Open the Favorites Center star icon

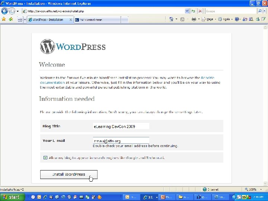coord(4,19)
